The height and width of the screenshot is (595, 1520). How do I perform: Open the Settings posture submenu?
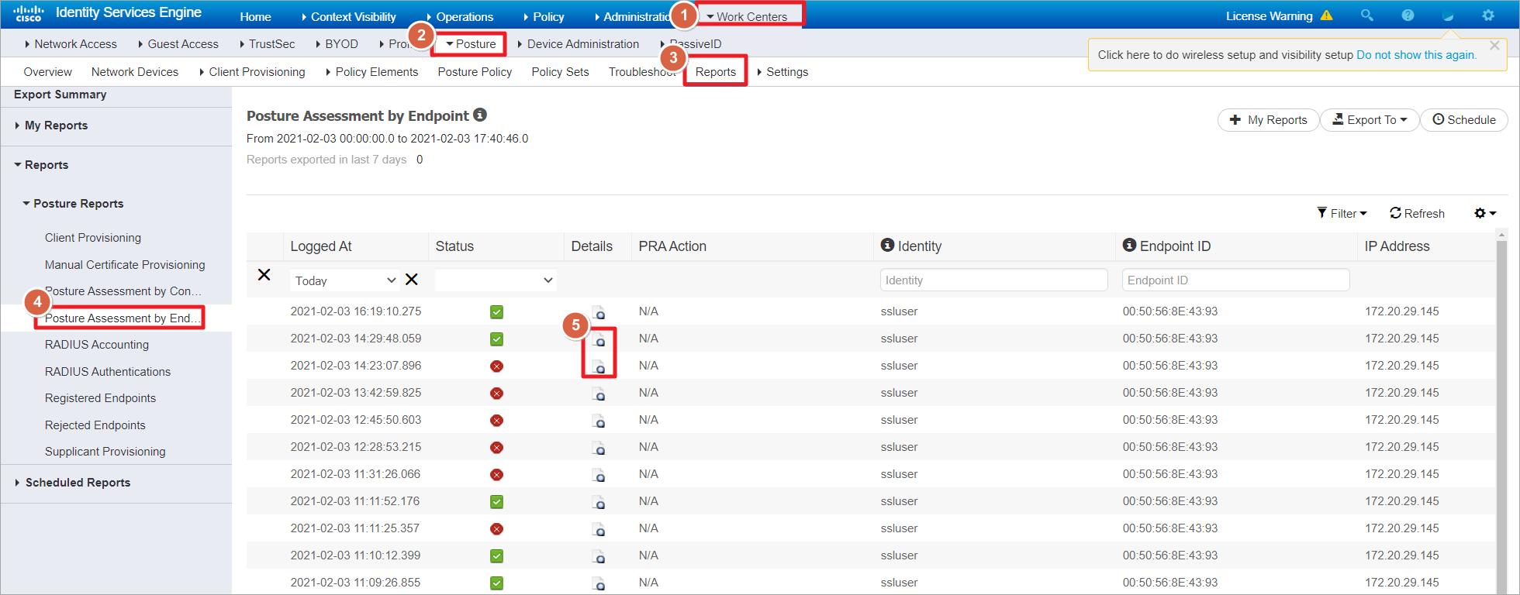point(782,72)
